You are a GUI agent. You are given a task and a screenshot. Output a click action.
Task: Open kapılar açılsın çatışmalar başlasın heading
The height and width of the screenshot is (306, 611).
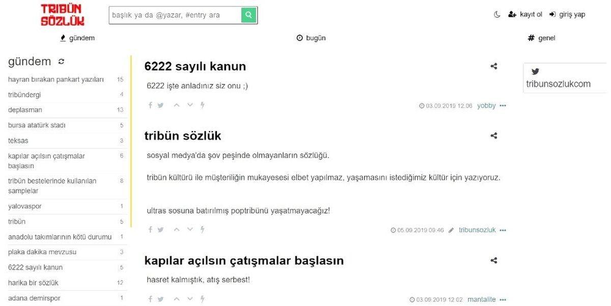pyautogui.click(x=244, y=260)
